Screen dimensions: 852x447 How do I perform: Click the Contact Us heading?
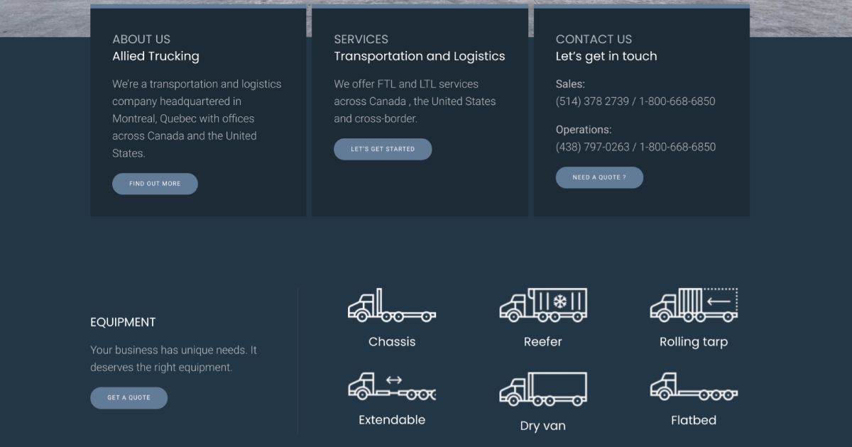pos(594,39)
